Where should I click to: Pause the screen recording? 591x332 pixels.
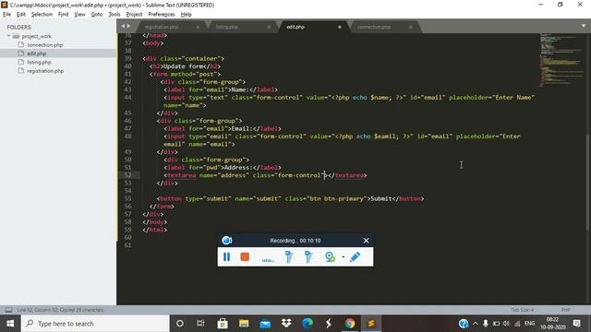point(226,256)
